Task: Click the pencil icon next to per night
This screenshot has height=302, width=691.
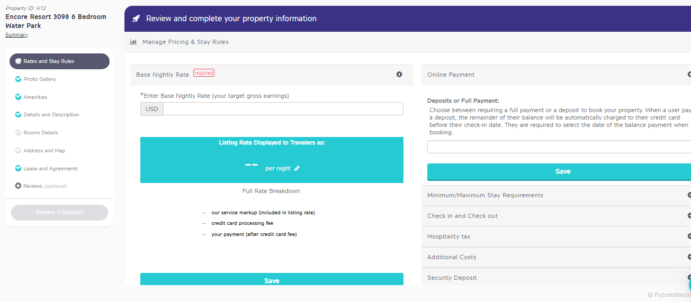Action: 297,168
